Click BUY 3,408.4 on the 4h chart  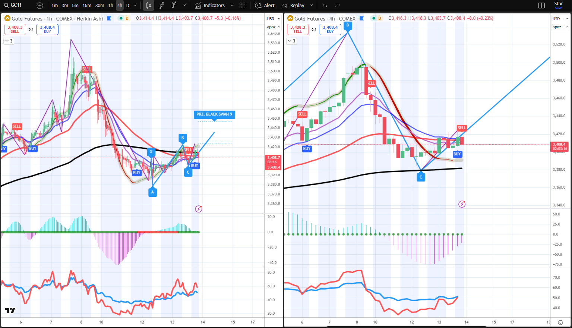[x=330, y=29]
